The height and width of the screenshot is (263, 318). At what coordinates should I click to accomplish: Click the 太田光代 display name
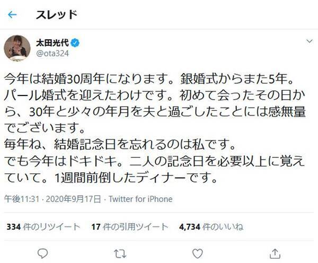click(53, 42)
